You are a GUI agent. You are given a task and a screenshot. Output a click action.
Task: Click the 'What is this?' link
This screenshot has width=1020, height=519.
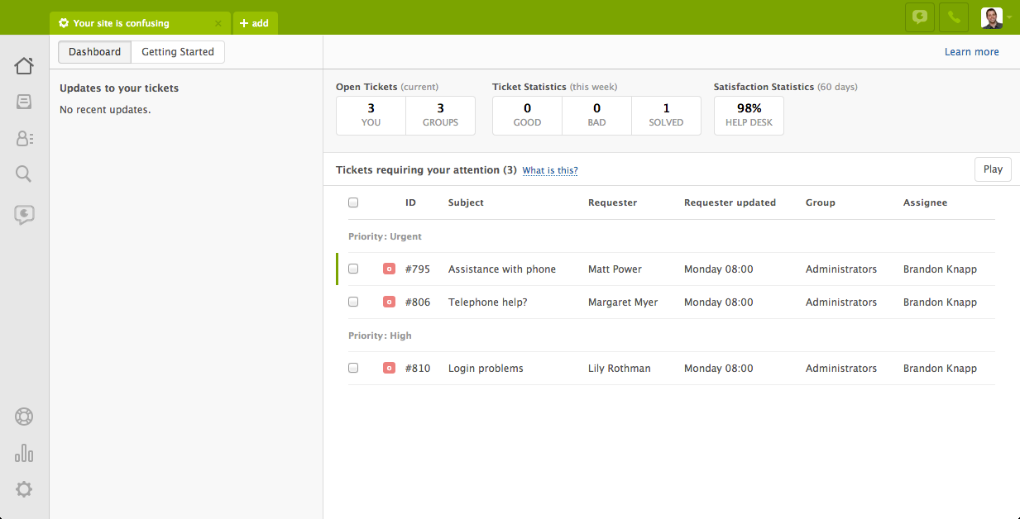pyautogui.click(x=550, y=170)
